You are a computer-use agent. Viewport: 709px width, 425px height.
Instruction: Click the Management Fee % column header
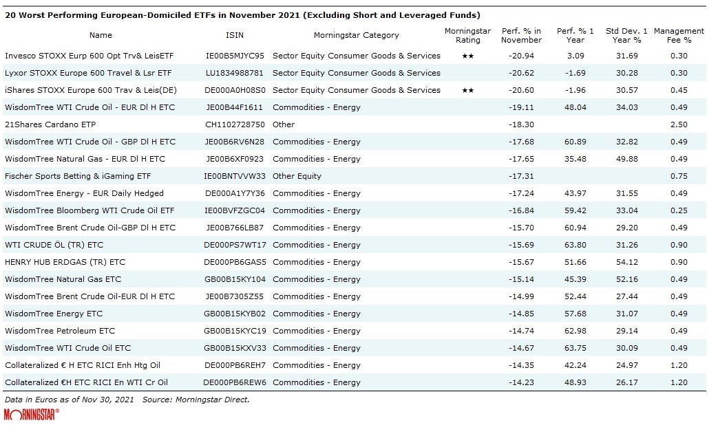(679, 35)
